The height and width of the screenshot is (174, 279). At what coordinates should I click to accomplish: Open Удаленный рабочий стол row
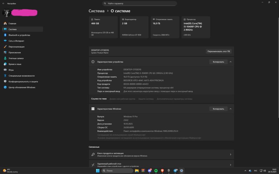tap(161, 164)
